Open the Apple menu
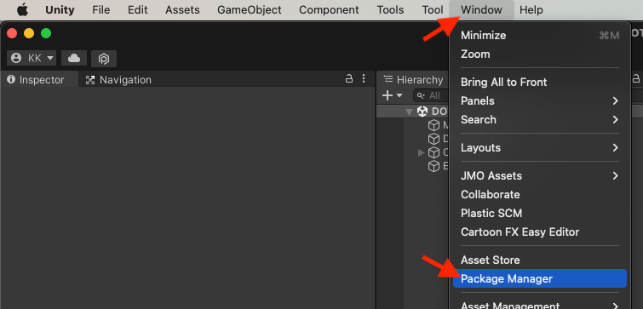Image resolution: width=643 pixels, height=309 pixels. [22, 10]
